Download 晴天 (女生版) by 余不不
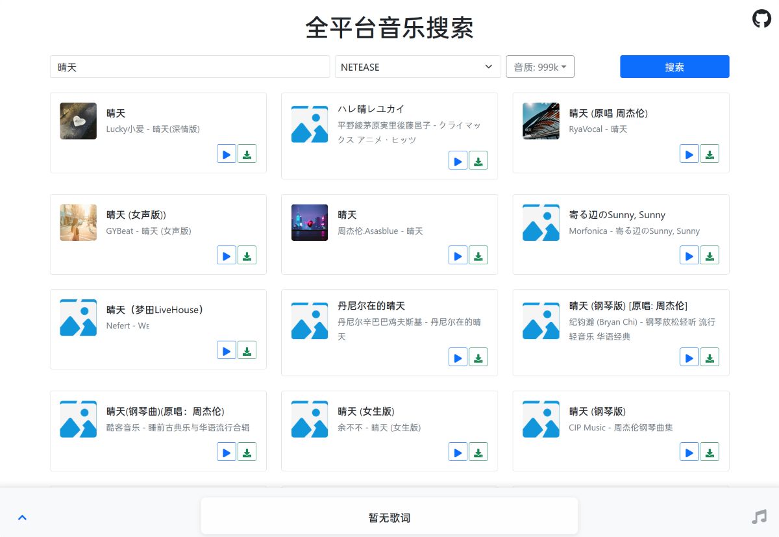The height and width of the screenshot is (537, 779). (x=478, y=452)
